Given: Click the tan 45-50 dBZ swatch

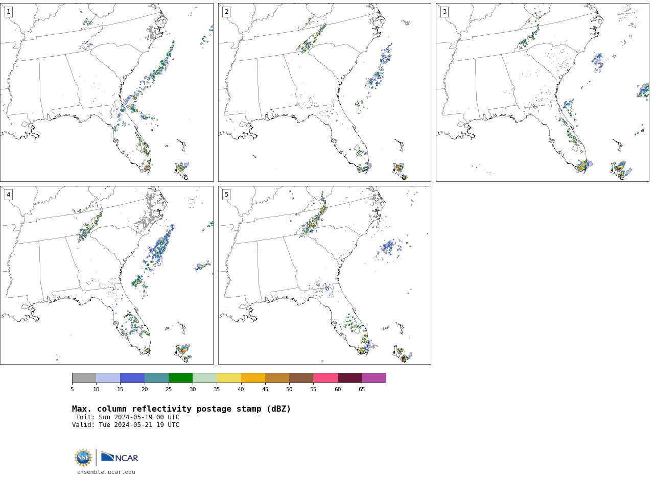Looking at the screenshot, I should (x=277, y=378).
